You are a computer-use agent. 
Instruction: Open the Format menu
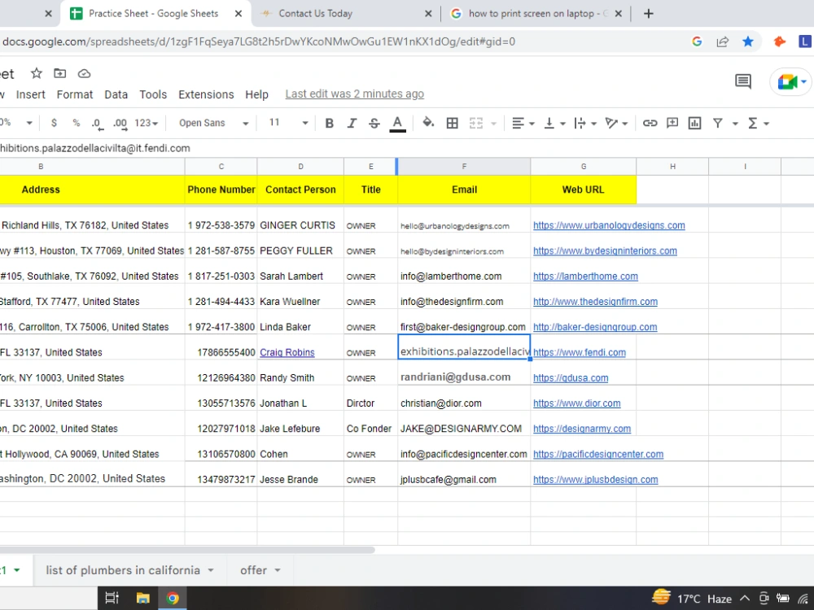point(75,94)
